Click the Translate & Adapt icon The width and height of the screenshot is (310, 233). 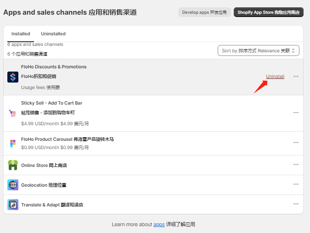point(13,205)
